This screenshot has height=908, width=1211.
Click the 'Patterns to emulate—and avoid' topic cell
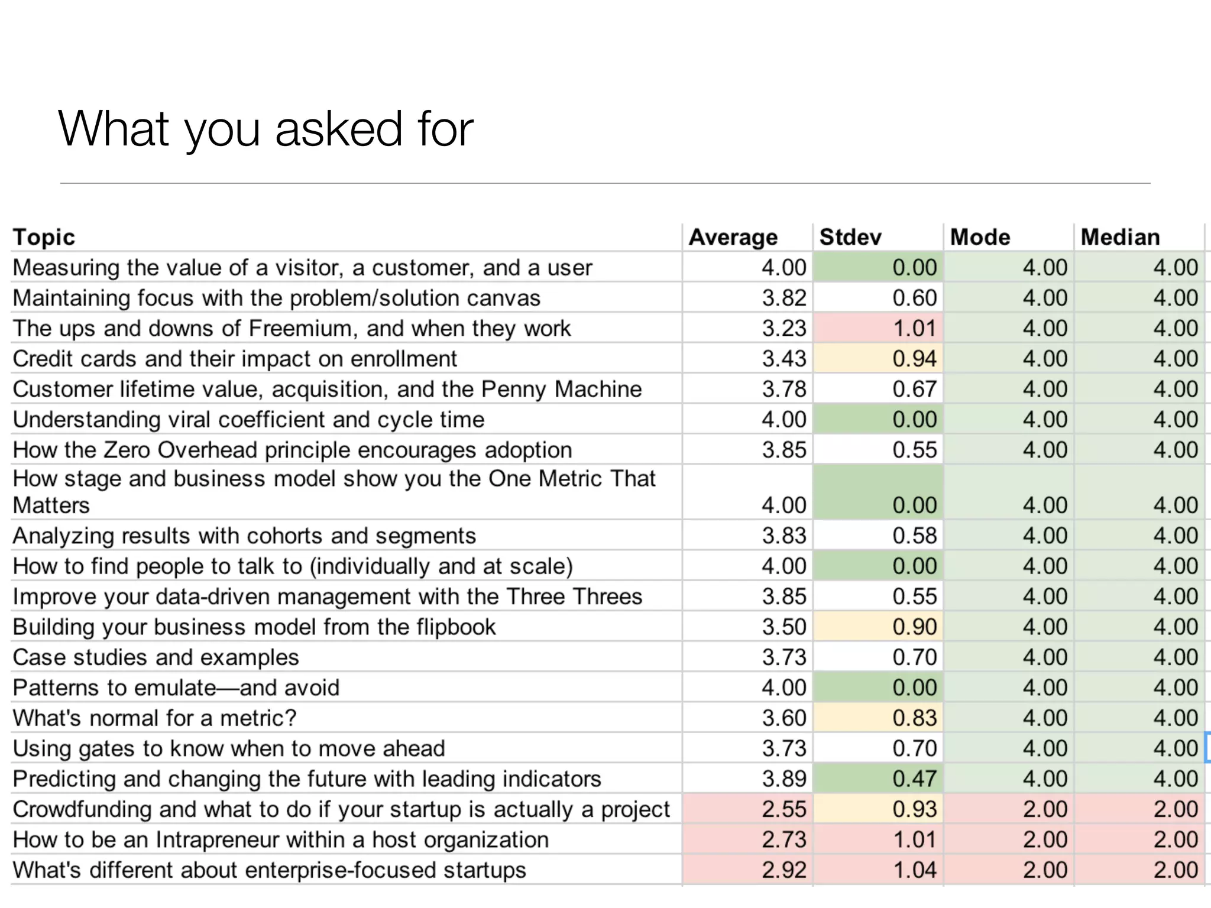(x=176, y=688)
